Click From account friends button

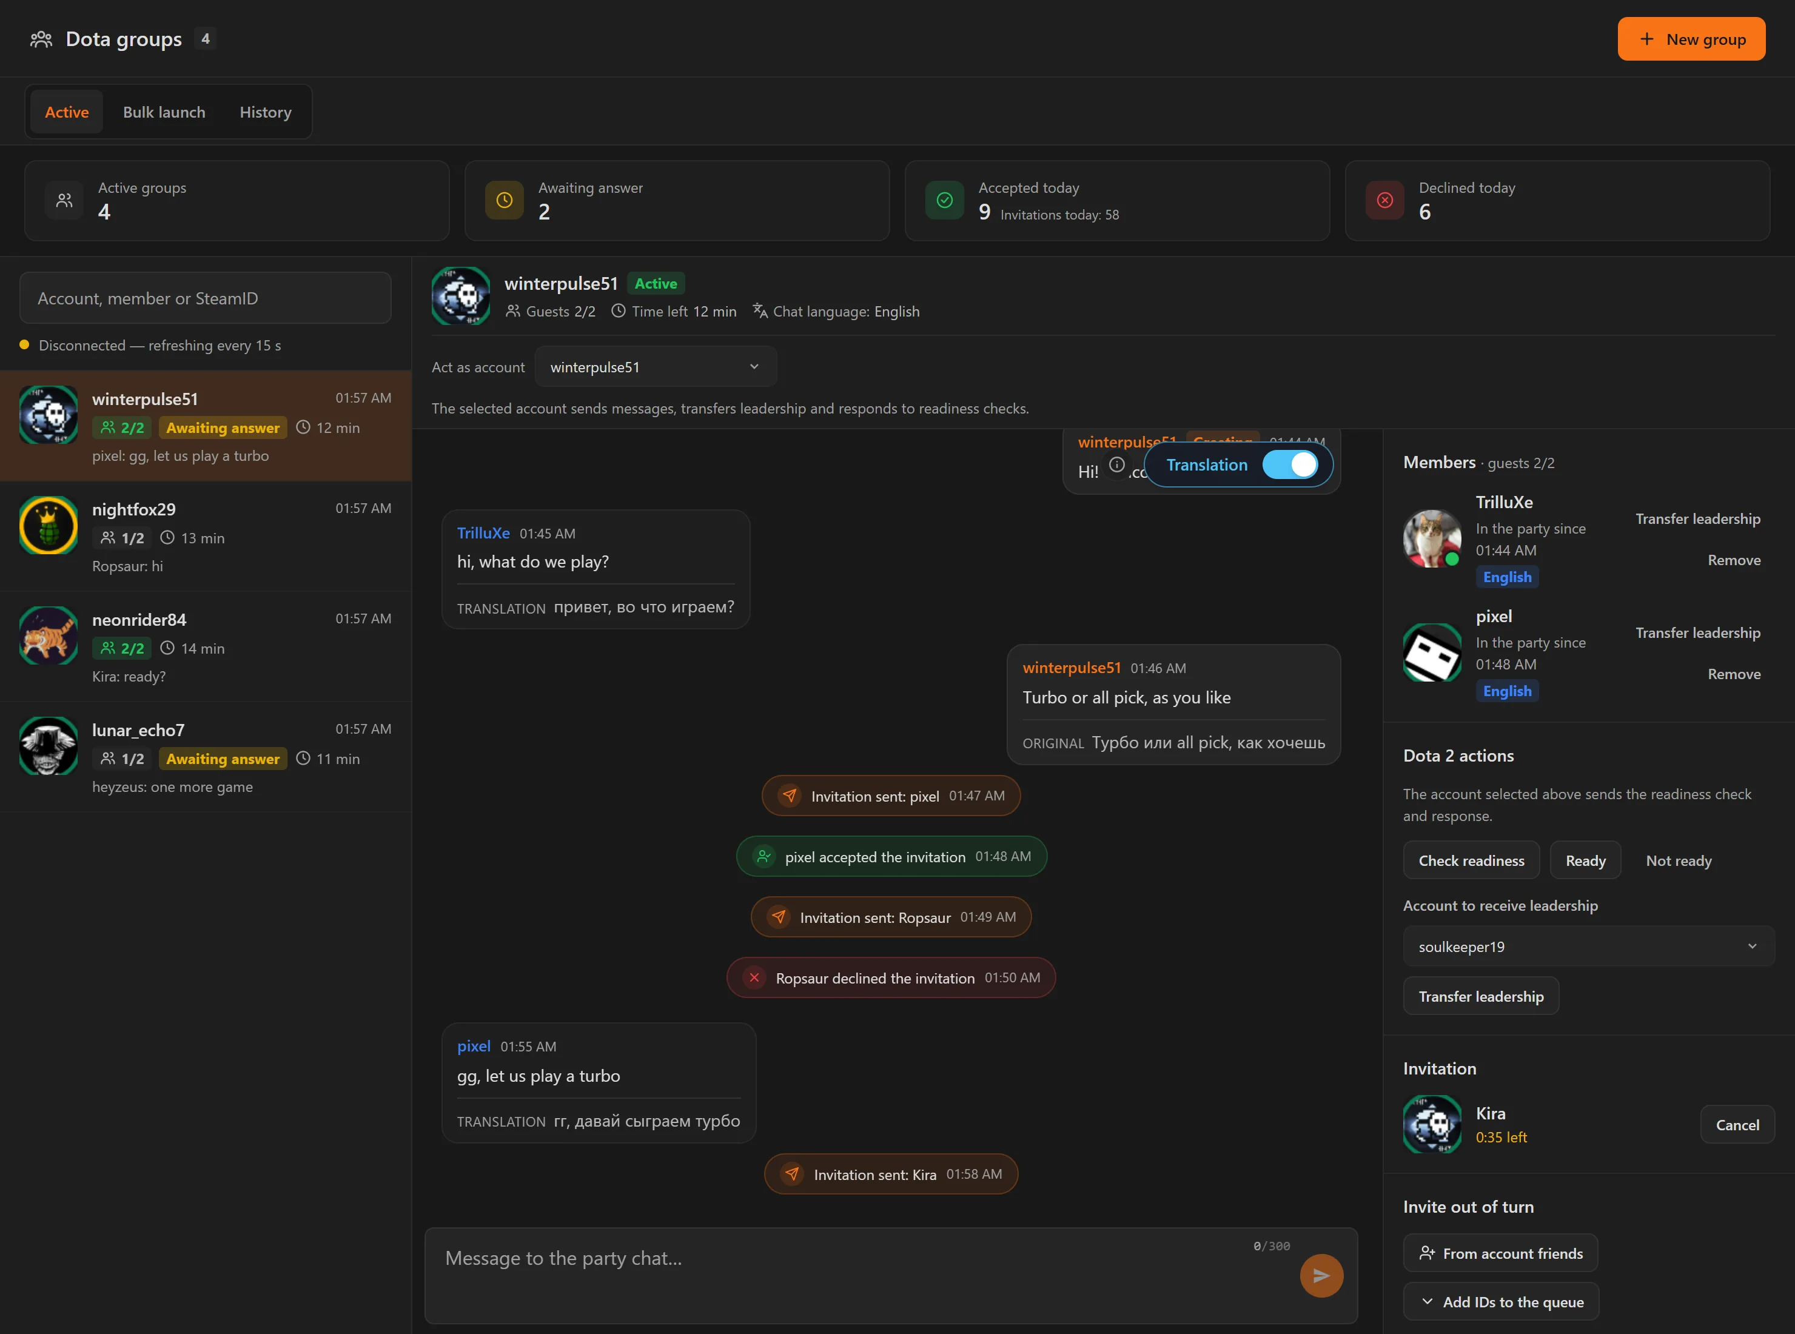(1501, 1253)
